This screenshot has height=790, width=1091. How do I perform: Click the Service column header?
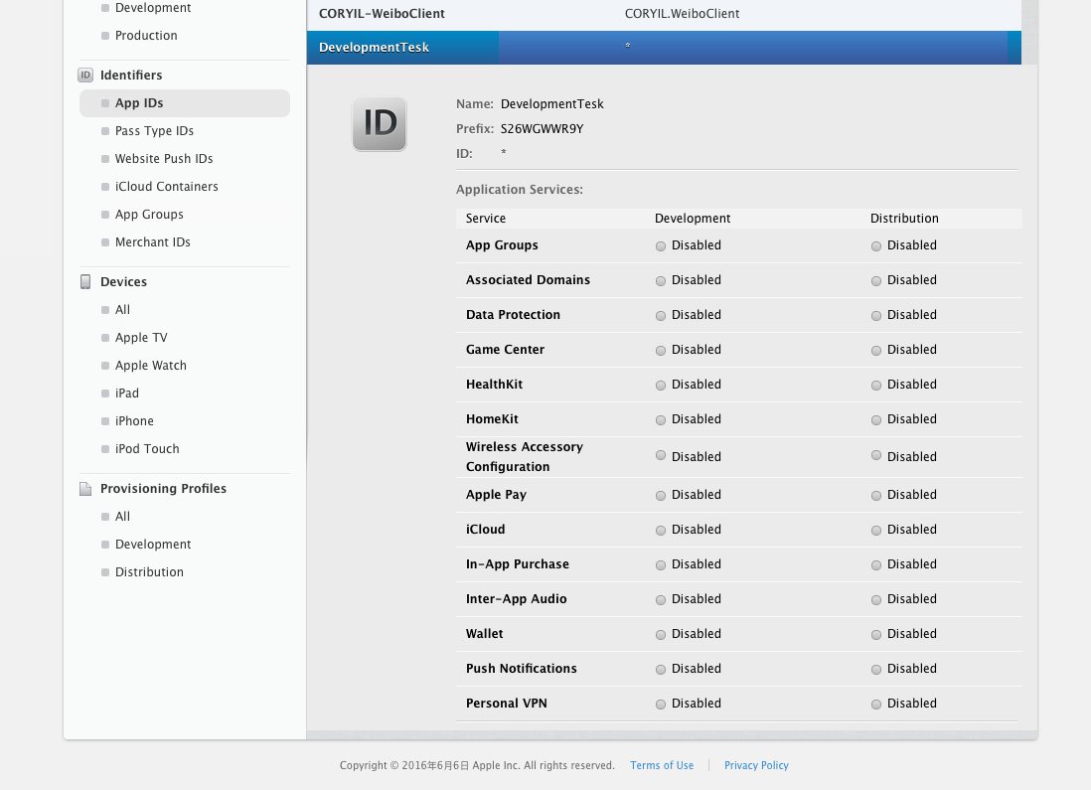click(486, 219)
